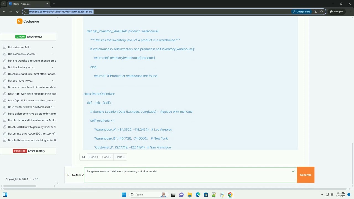Click icon beside Bot bro website password
Screen dimensions: 354x199
click(x=5, y=61)
